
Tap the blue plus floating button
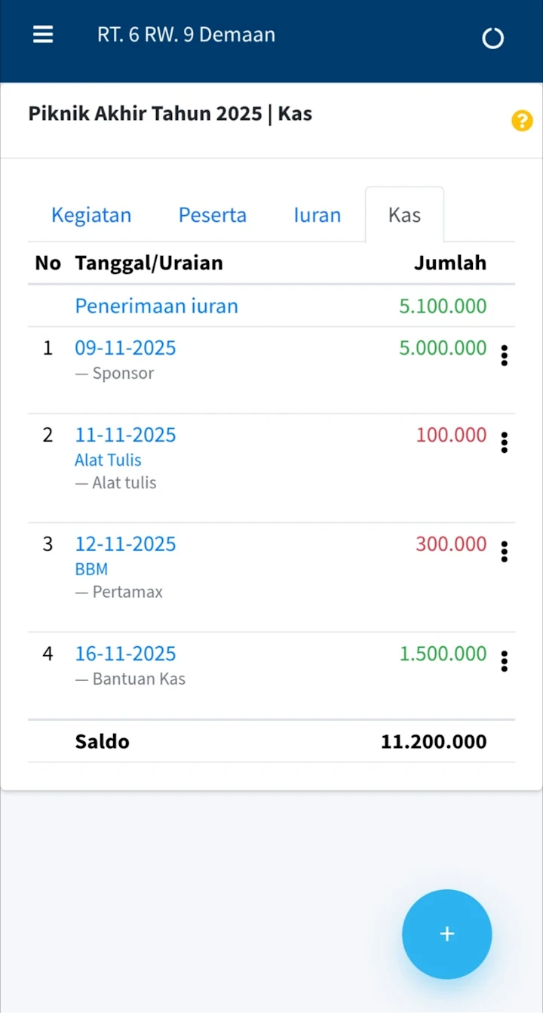pyautogui.click(x=446, y=934)
